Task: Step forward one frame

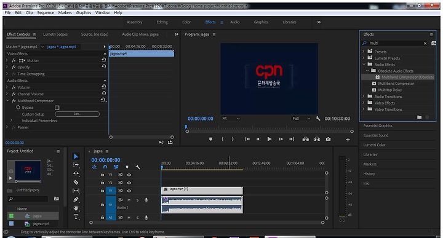Action: tap(281, 139)
